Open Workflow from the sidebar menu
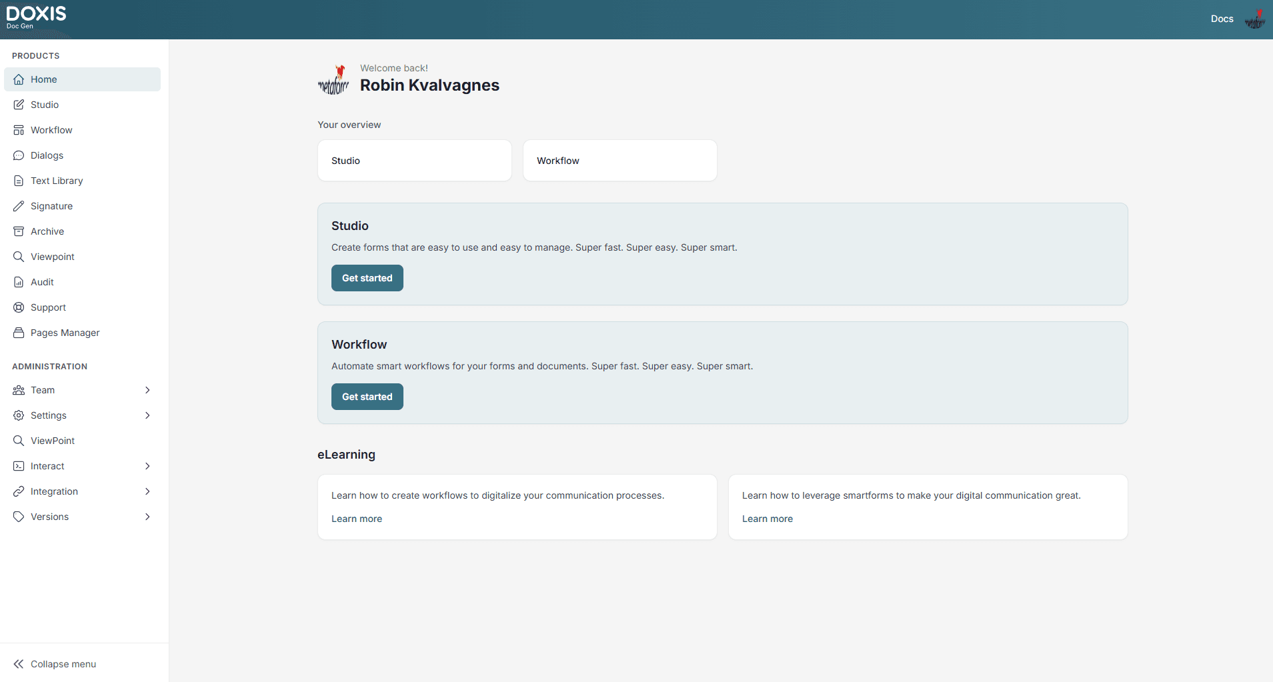The height and width of the screenshot is (682, 1273). point(51,130)
